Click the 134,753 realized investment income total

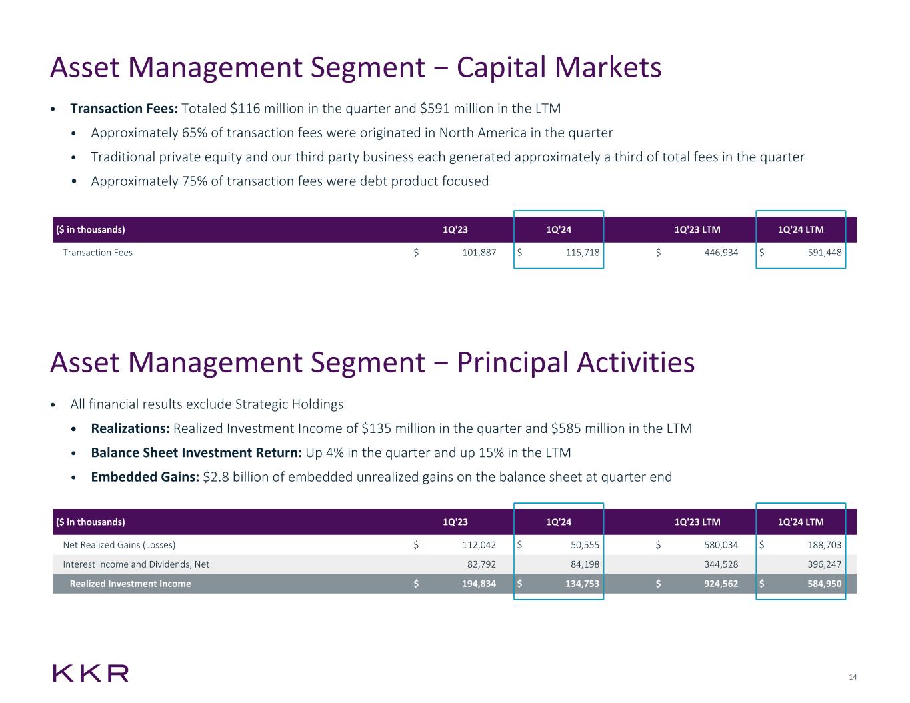click(x=577, y=584)
